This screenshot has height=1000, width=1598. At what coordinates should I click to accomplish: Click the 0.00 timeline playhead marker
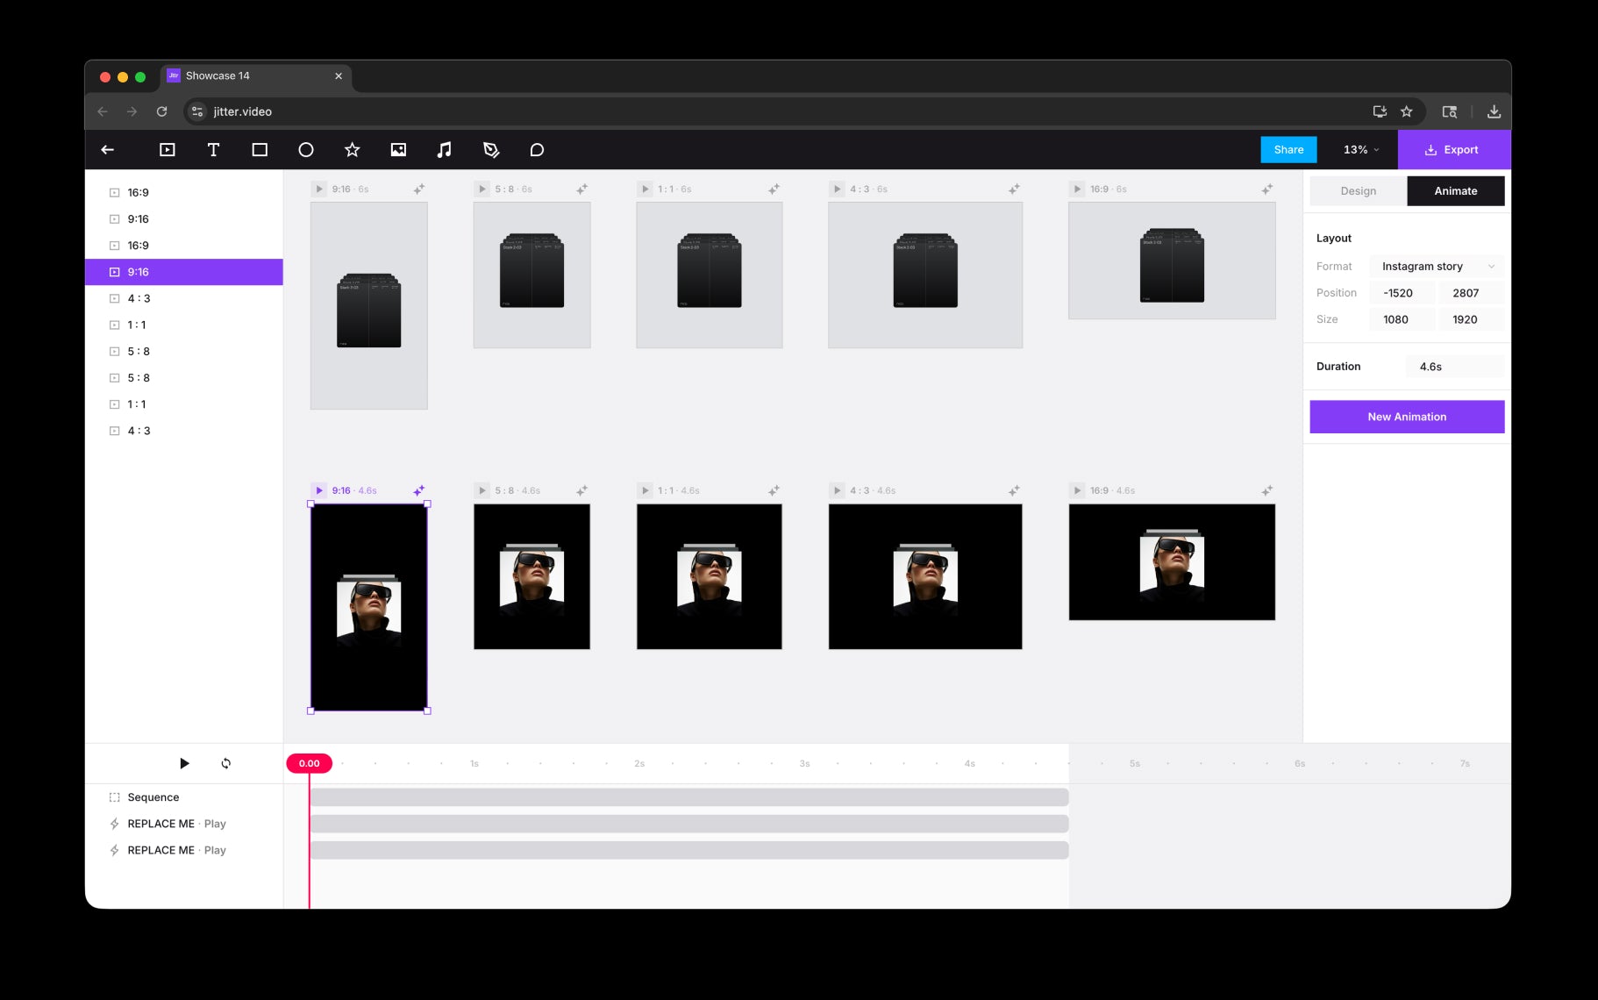click(x=309, y=763)
